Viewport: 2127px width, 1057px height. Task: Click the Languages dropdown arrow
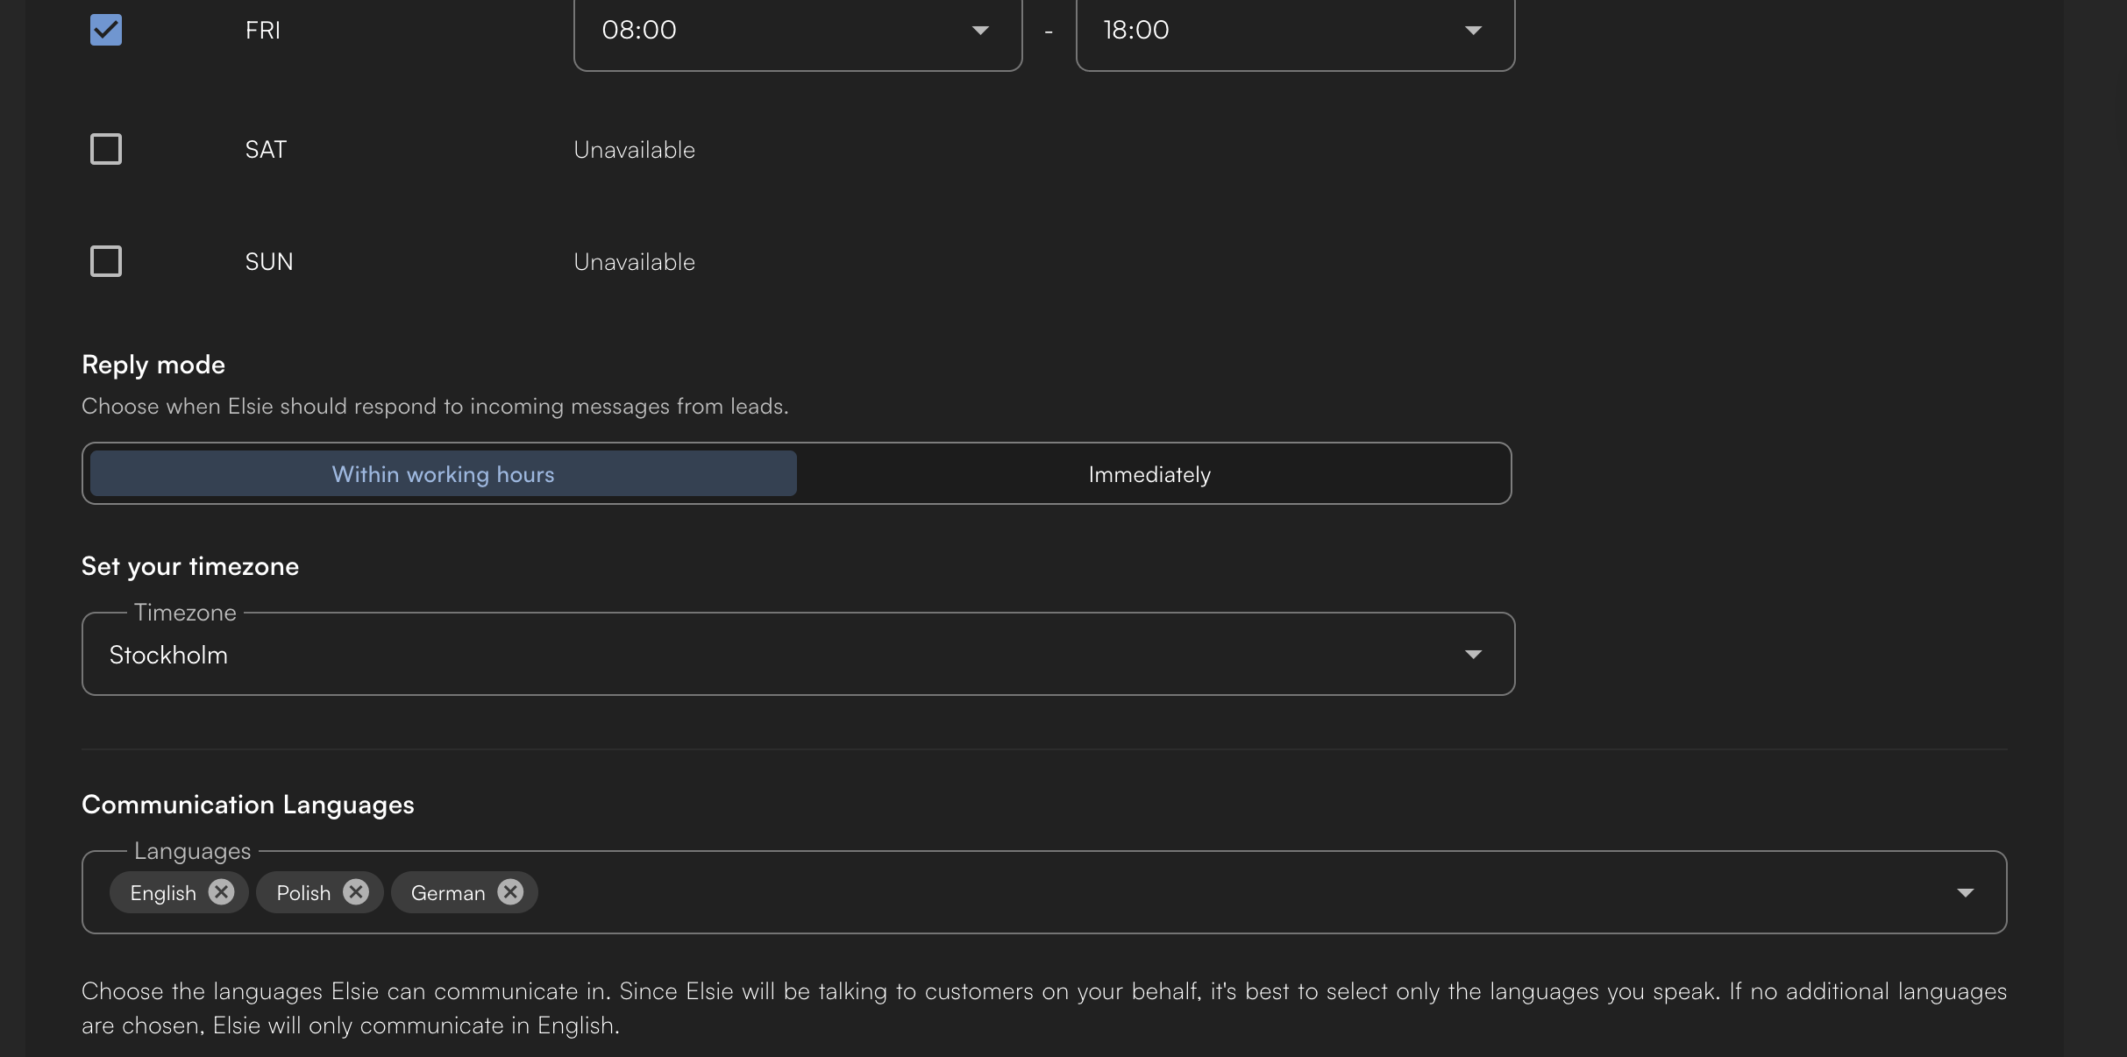tap(1967, 891)
